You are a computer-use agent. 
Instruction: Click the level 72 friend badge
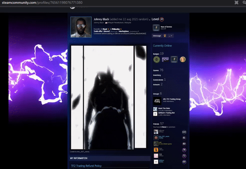[x=184, y=156]
